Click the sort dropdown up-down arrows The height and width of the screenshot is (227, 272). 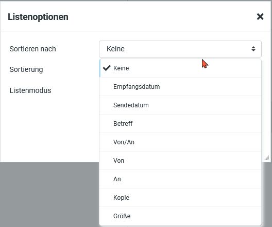click(x=253, y=49)
